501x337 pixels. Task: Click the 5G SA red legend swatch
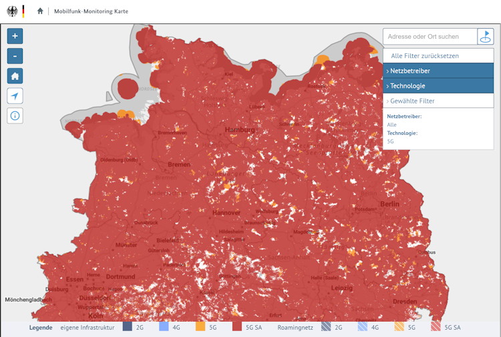(238, 328)
